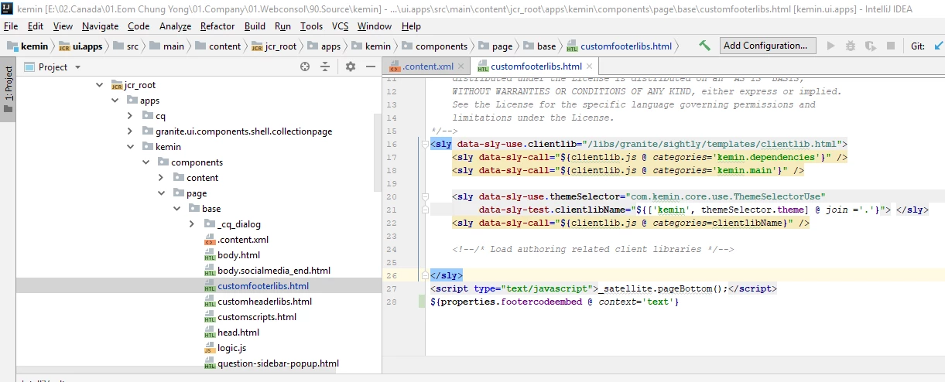
Task: Click 'footercodeembed' text on line 28
Action: pos(541,302)
